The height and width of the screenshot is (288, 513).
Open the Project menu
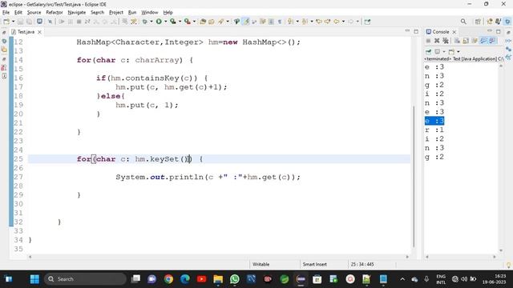click(116, 13)
